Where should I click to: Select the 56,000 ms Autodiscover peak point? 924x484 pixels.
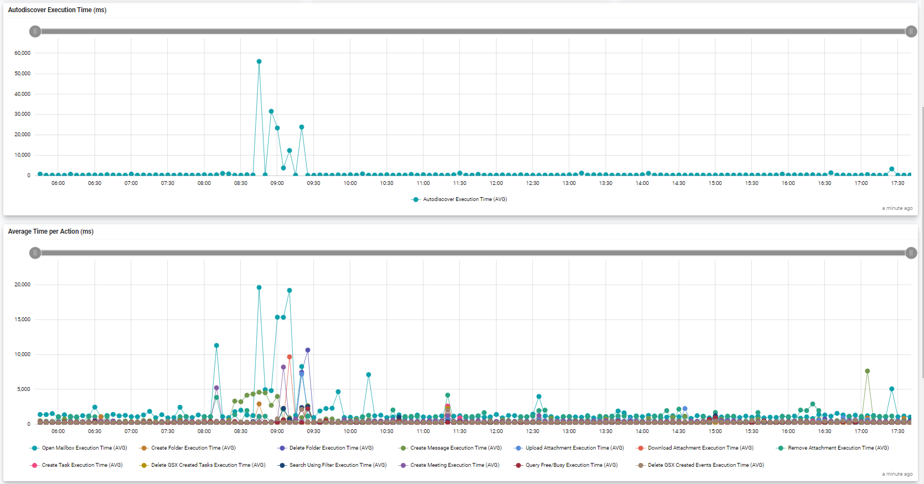point(259,61)
